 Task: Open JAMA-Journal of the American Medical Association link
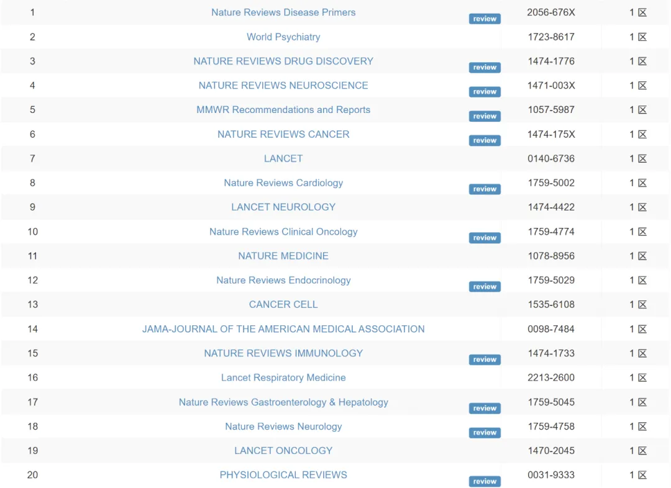[283, 329]
